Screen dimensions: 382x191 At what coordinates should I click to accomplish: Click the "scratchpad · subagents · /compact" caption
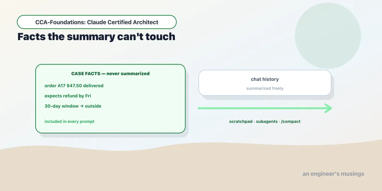[x=265, y=121]
